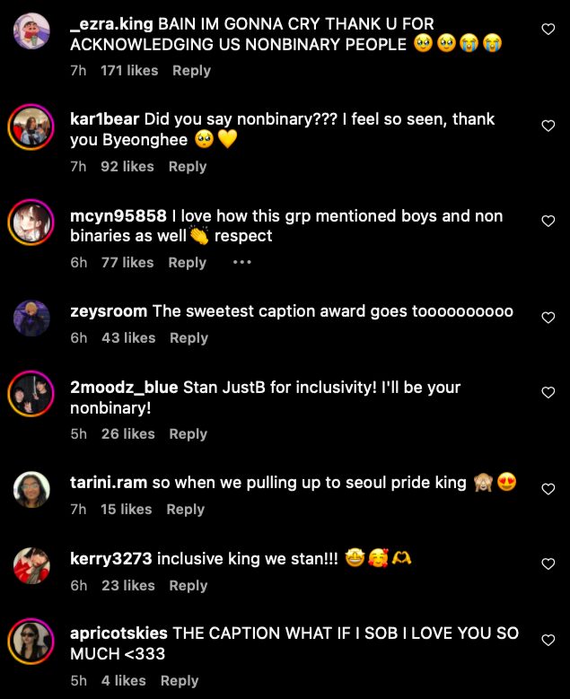Open zeysroom's profile from username
This screenshot has height=699, width=570.
109,311
